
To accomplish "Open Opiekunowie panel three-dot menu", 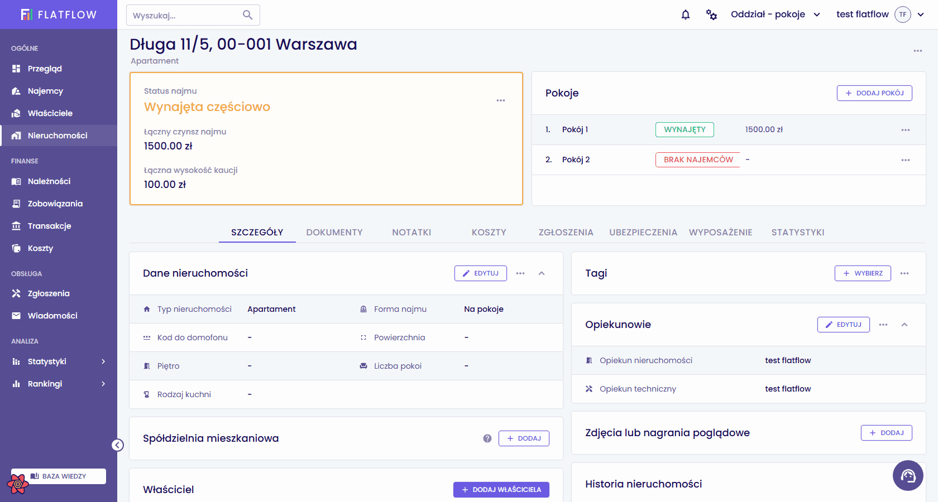I will tap(883, 325).
